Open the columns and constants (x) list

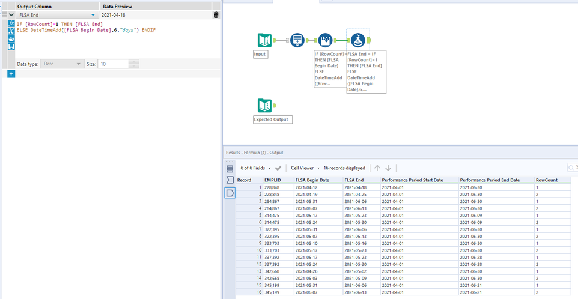click(11, 31)
